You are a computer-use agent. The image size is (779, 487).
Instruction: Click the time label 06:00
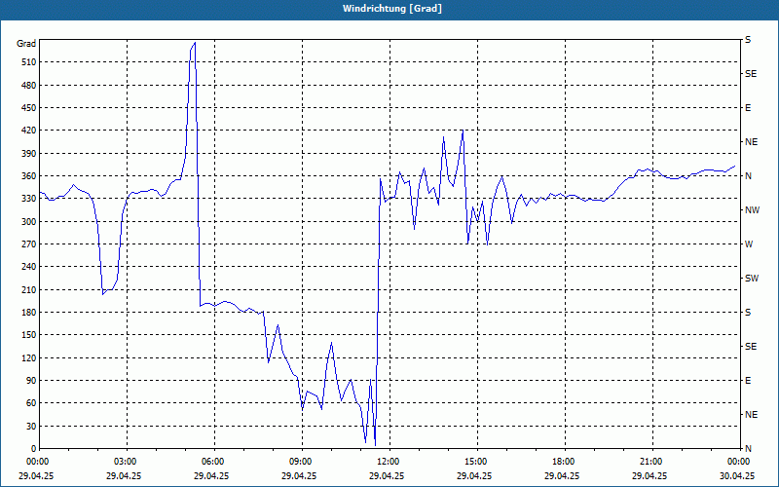[x=213, y=462]
